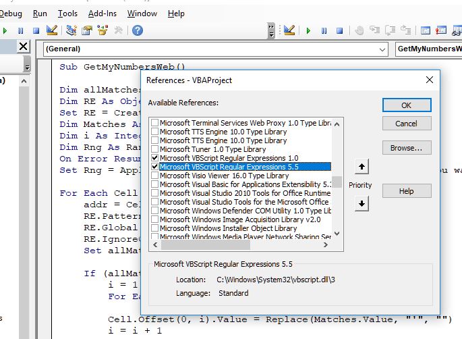Click the vbscript.dll location path text
462x339 pixels.
click(x=276, y=280)
